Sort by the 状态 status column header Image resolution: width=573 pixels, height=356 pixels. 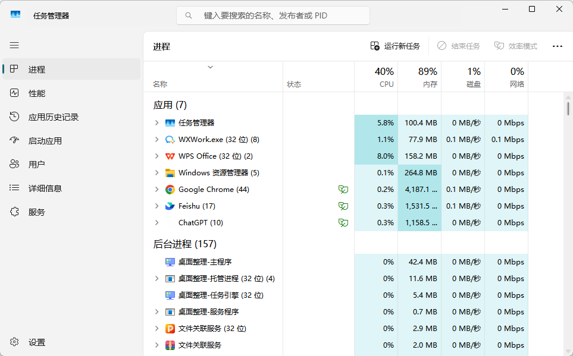tap(319, 77)
